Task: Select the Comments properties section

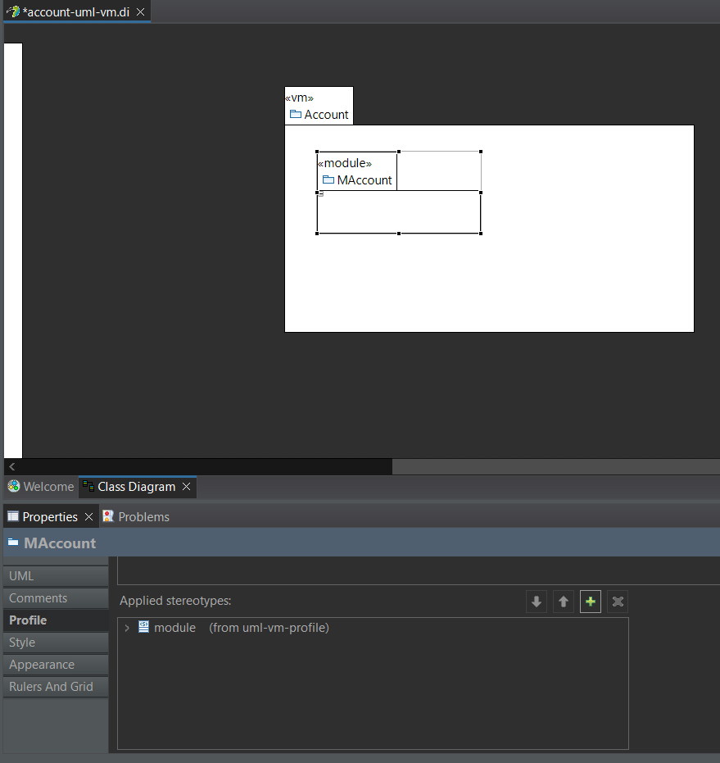Action: point(56,598)
